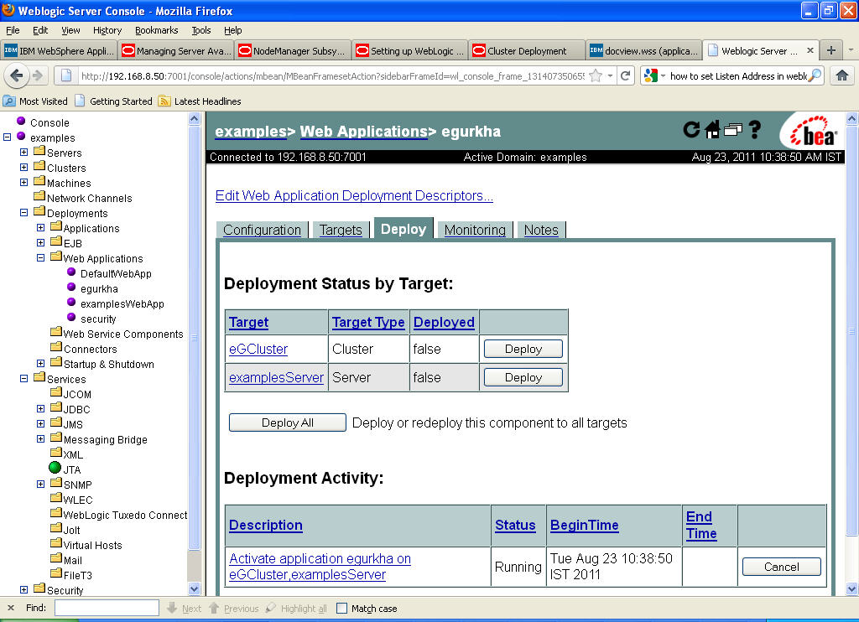Open the Bookmarks menu

156,30
